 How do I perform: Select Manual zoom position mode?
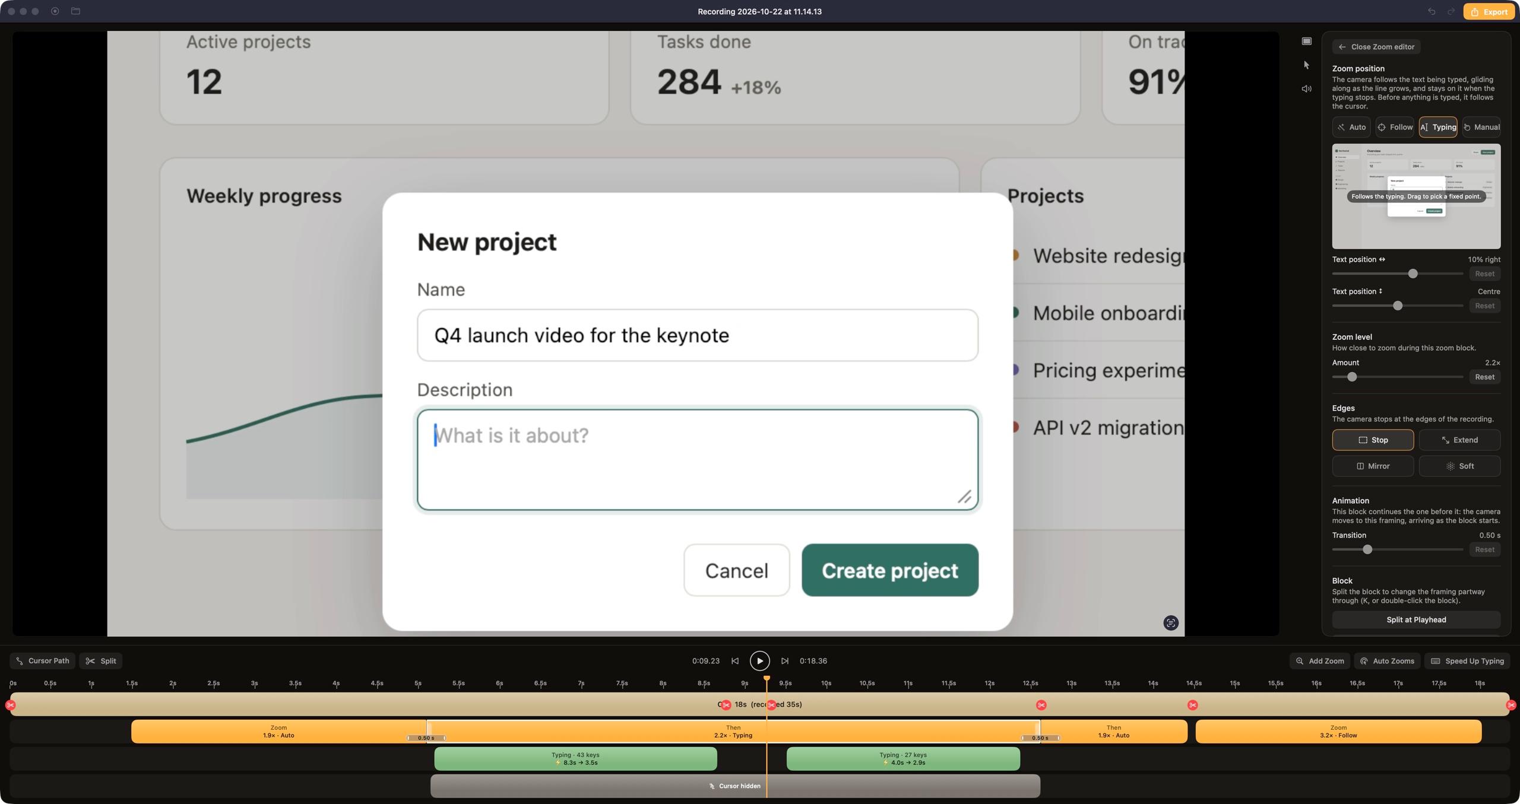pyautogui.click(x=1481, y=127)
